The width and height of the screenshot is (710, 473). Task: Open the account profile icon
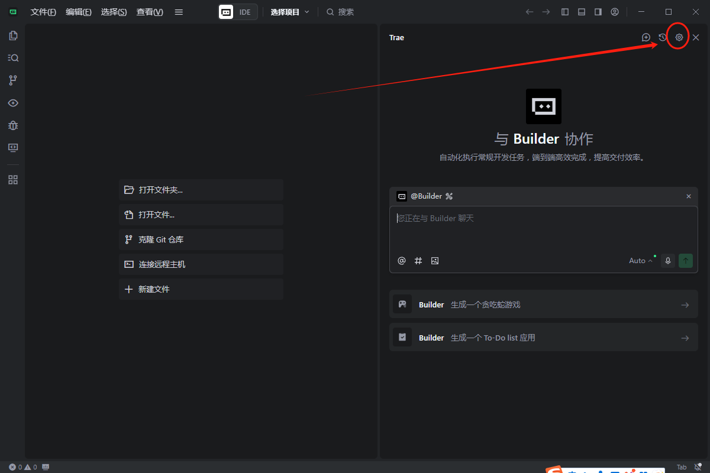pyautogui.click(x=615, y=12)
